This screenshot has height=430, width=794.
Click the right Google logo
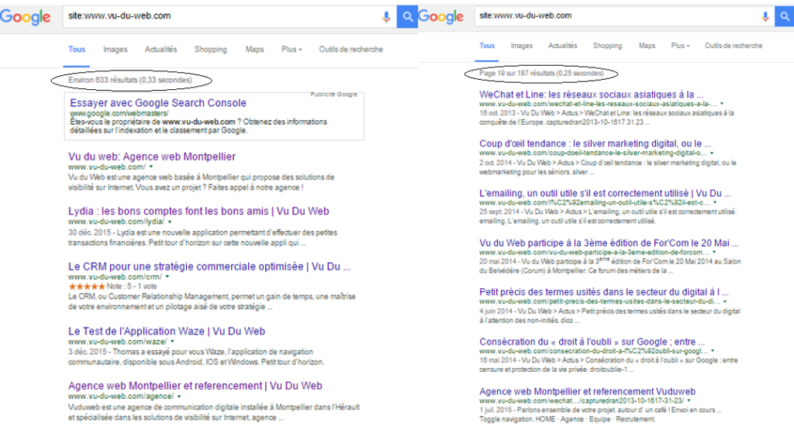pos(441,17)
